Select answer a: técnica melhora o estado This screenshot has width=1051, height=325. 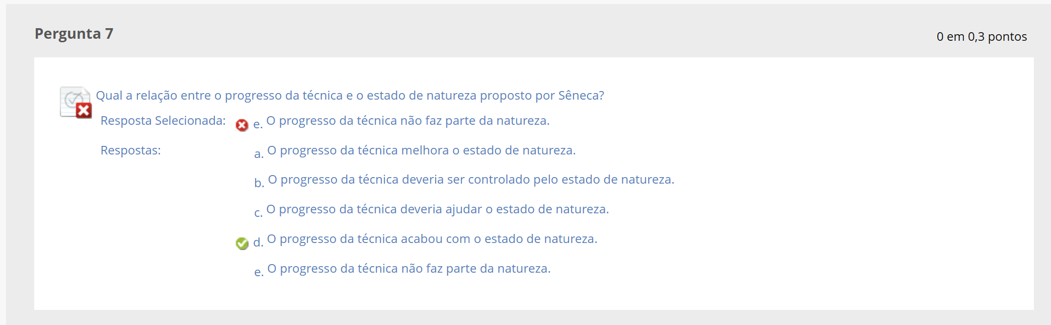click(x=422, y=150)
